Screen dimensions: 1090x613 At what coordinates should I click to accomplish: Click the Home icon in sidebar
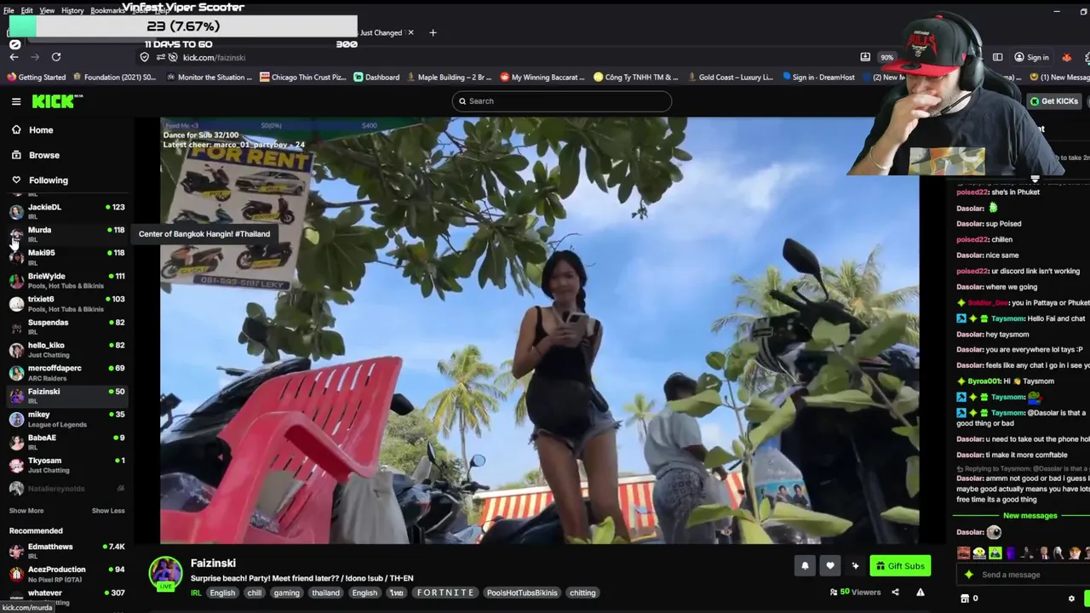16,130
